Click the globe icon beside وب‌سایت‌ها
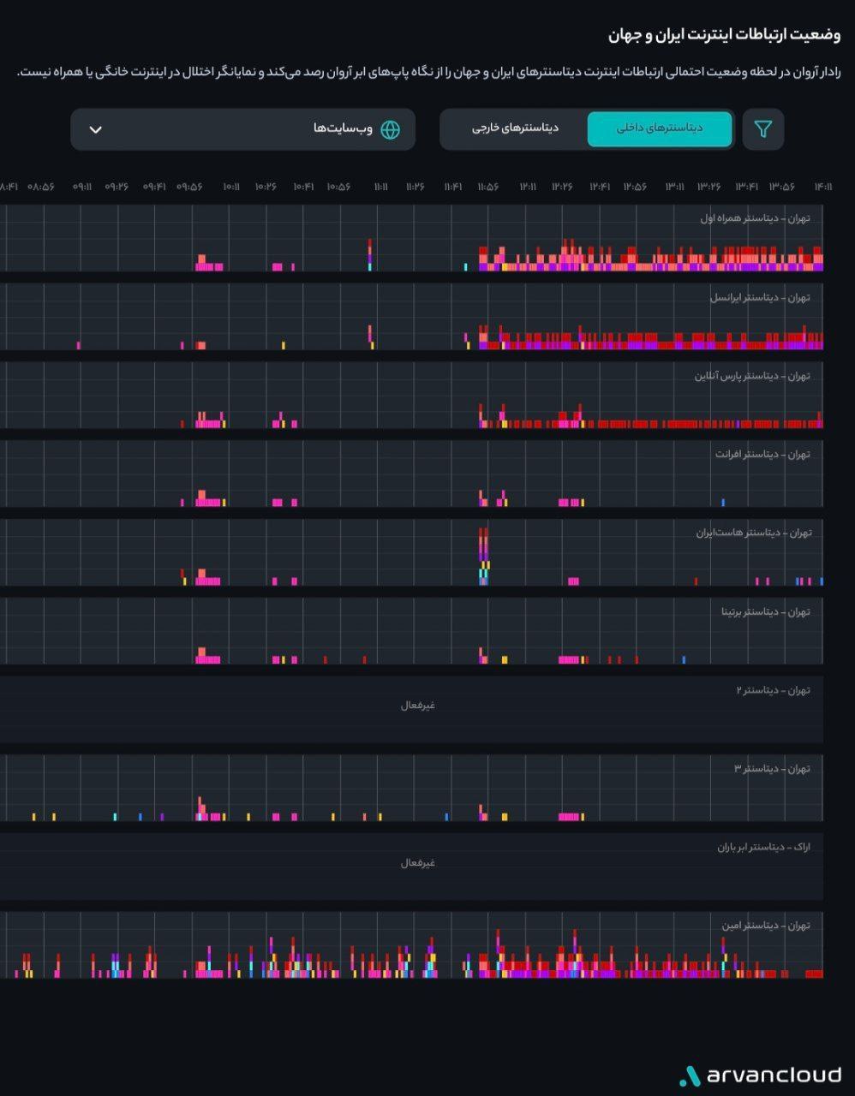This screenshot has width=855, height=1096. coord(390,129)
